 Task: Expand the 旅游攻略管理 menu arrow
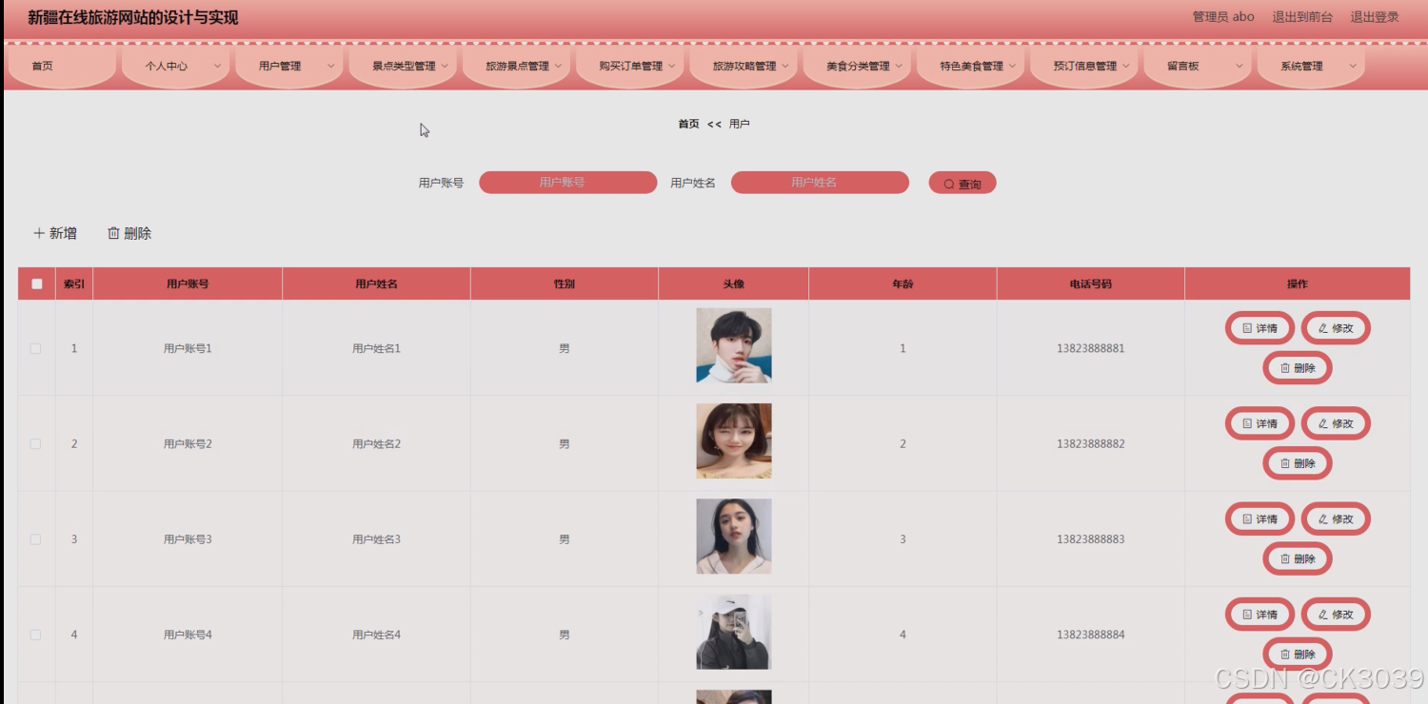click(785, 66)
